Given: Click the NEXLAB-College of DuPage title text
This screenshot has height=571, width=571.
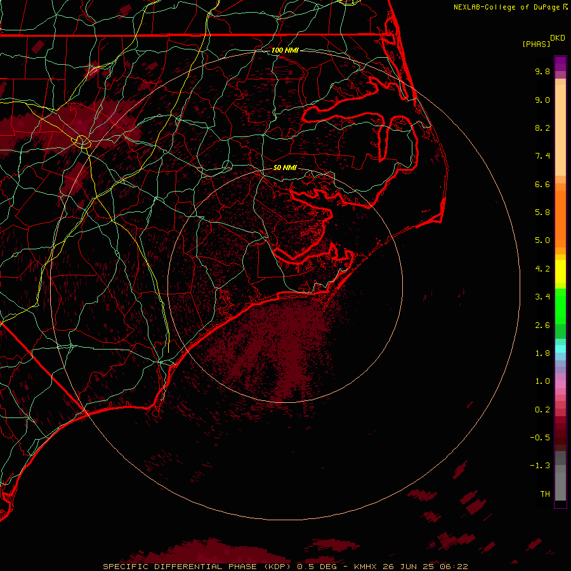Looking at the screenshot, I should point(507,7).
